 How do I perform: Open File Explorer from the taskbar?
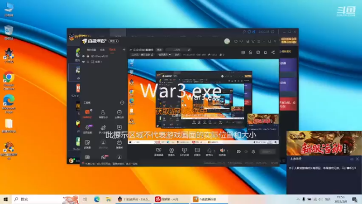[108, 199]
